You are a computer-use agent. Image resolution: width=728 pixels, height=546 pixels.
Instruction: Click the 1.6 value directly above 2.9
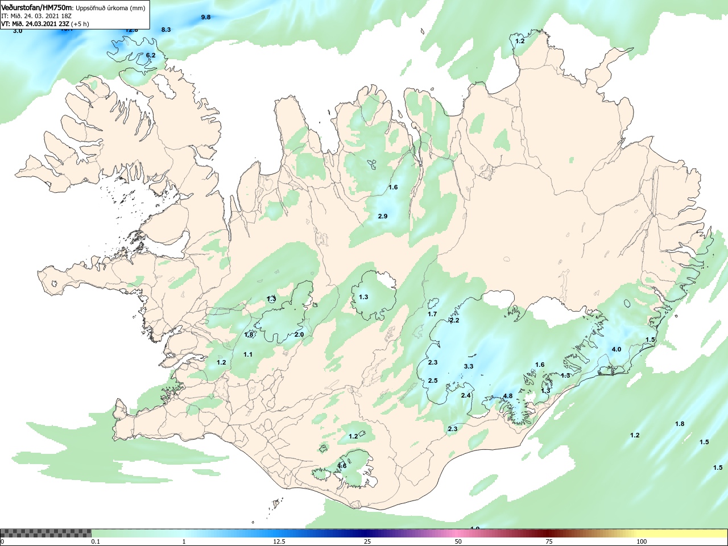pos(393,187)
